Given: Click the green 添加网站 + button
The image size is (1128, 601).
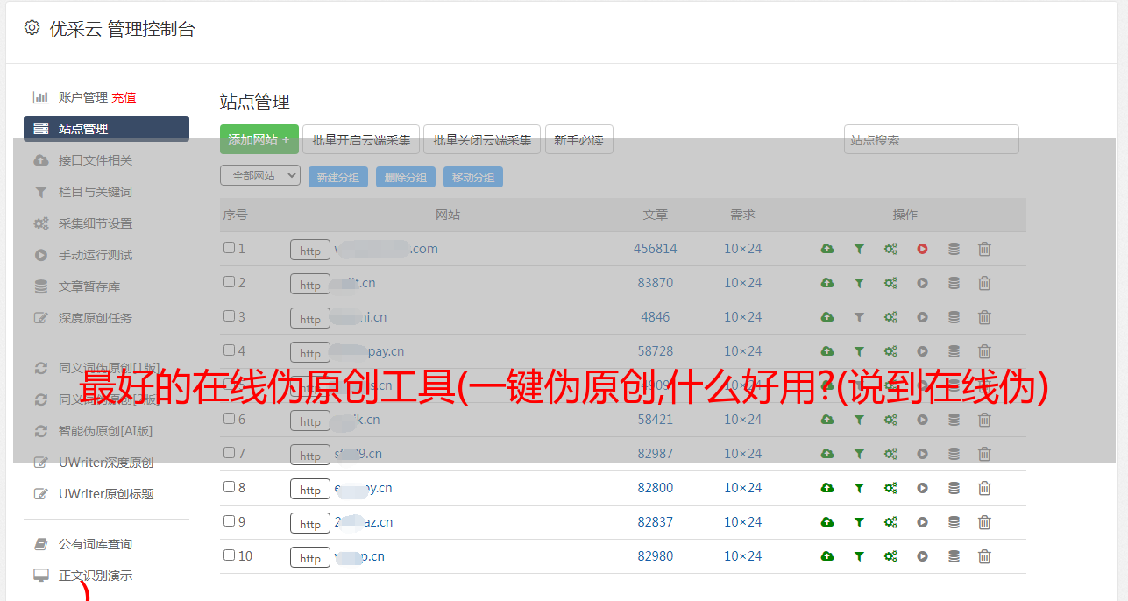Looking at the screenshot, I should (x=259, y=139).
